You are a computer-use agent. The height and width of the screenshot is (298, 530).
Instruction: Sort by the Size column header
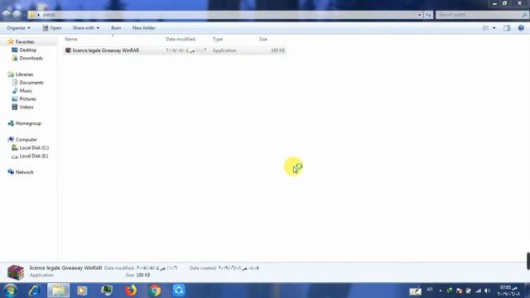pos(263,39)
